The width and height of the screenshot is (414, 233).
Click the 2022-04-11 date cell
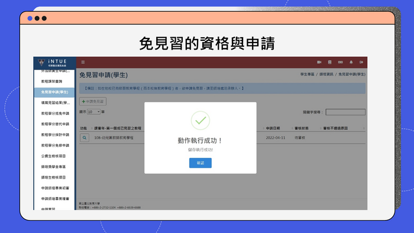tap(276, 138)
